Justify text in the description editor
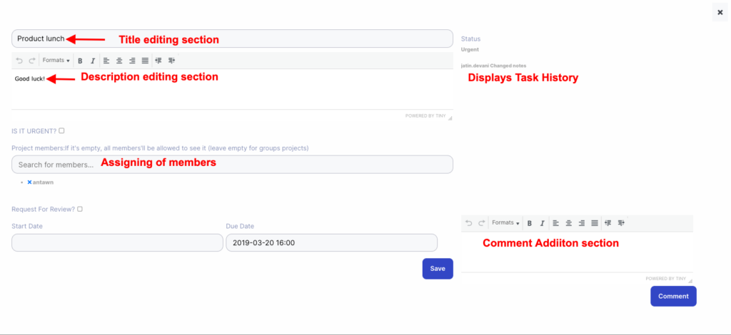731x335 pixels. pyautogui.click(x=145, y=61)
